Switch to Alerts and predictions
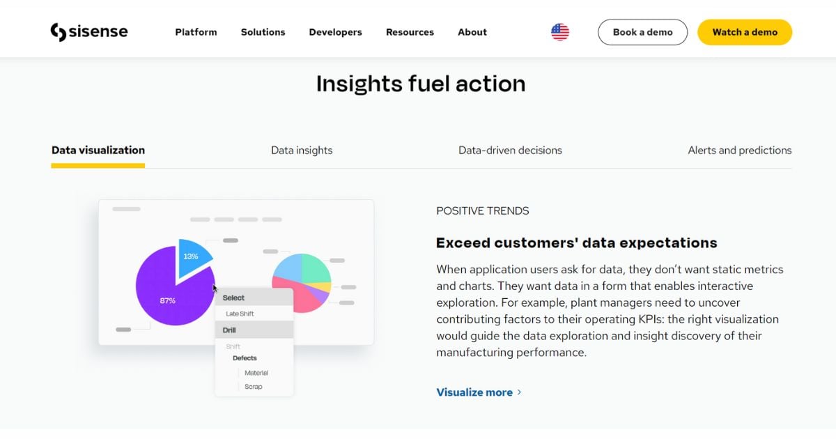 [x=739, y=150]
